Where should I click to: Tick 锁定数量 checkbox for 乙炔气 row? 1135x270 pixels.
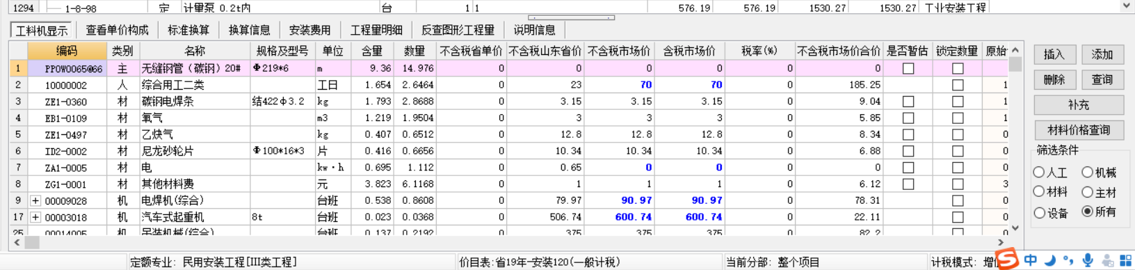pos(958,134)
